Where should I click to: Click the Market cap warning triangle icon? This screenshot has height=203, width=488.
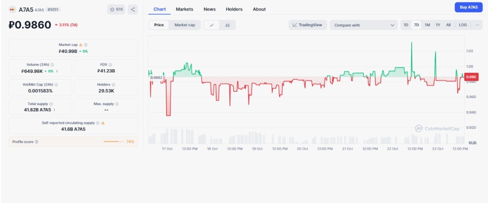click(81, 45)
